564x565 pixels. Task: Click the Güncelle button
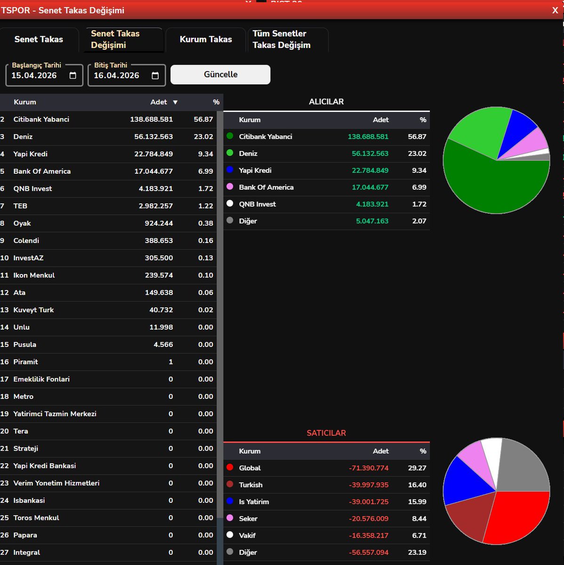click(220, 74)
